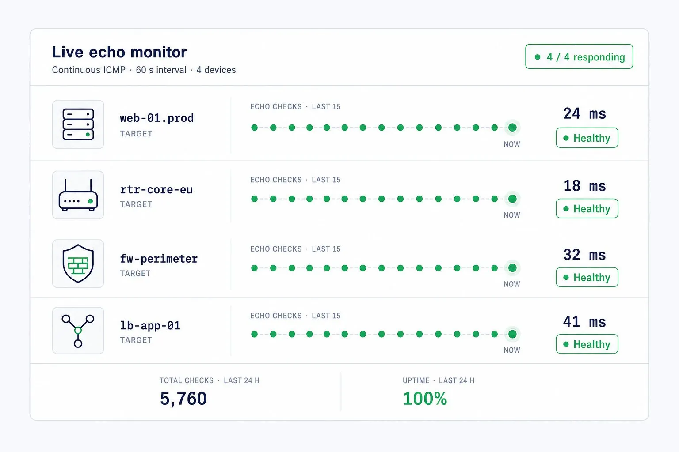Image resolution: width=679 pixels, height=452 pixels.
Task: Click the 5,760 total checks value
Action: (x=183, y=399)
